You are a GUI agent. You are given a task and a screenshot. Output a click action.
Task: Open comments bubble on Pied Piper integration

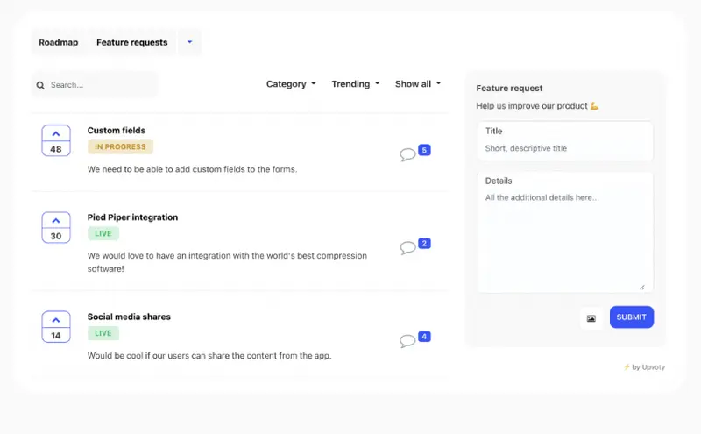click(407, 248)
